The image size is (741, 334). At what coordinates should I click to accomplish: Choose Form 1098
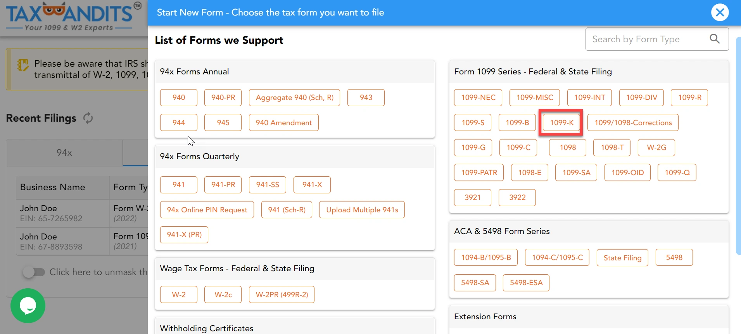click(x=568, y=148)
